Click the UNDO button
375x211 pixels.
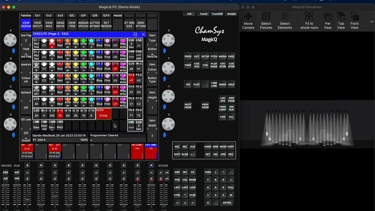coord(207,147)
